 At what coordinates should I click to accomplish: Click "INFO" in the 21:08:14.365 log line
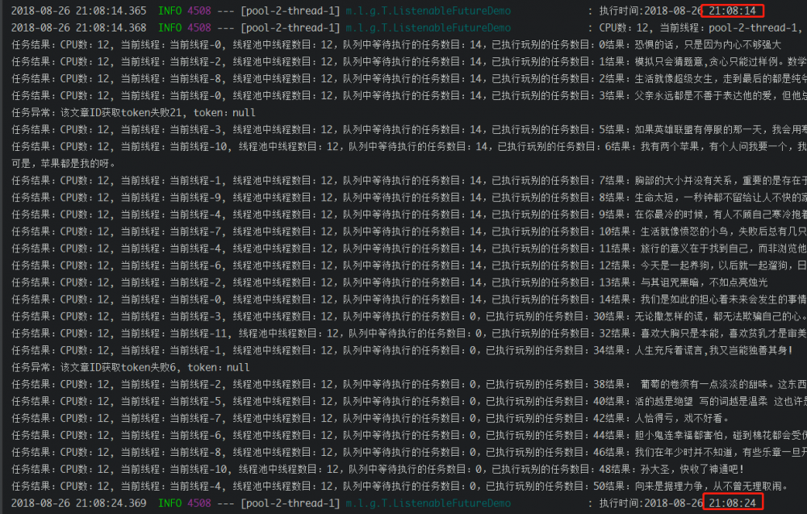pyautogui.click(x=169, y=10)
